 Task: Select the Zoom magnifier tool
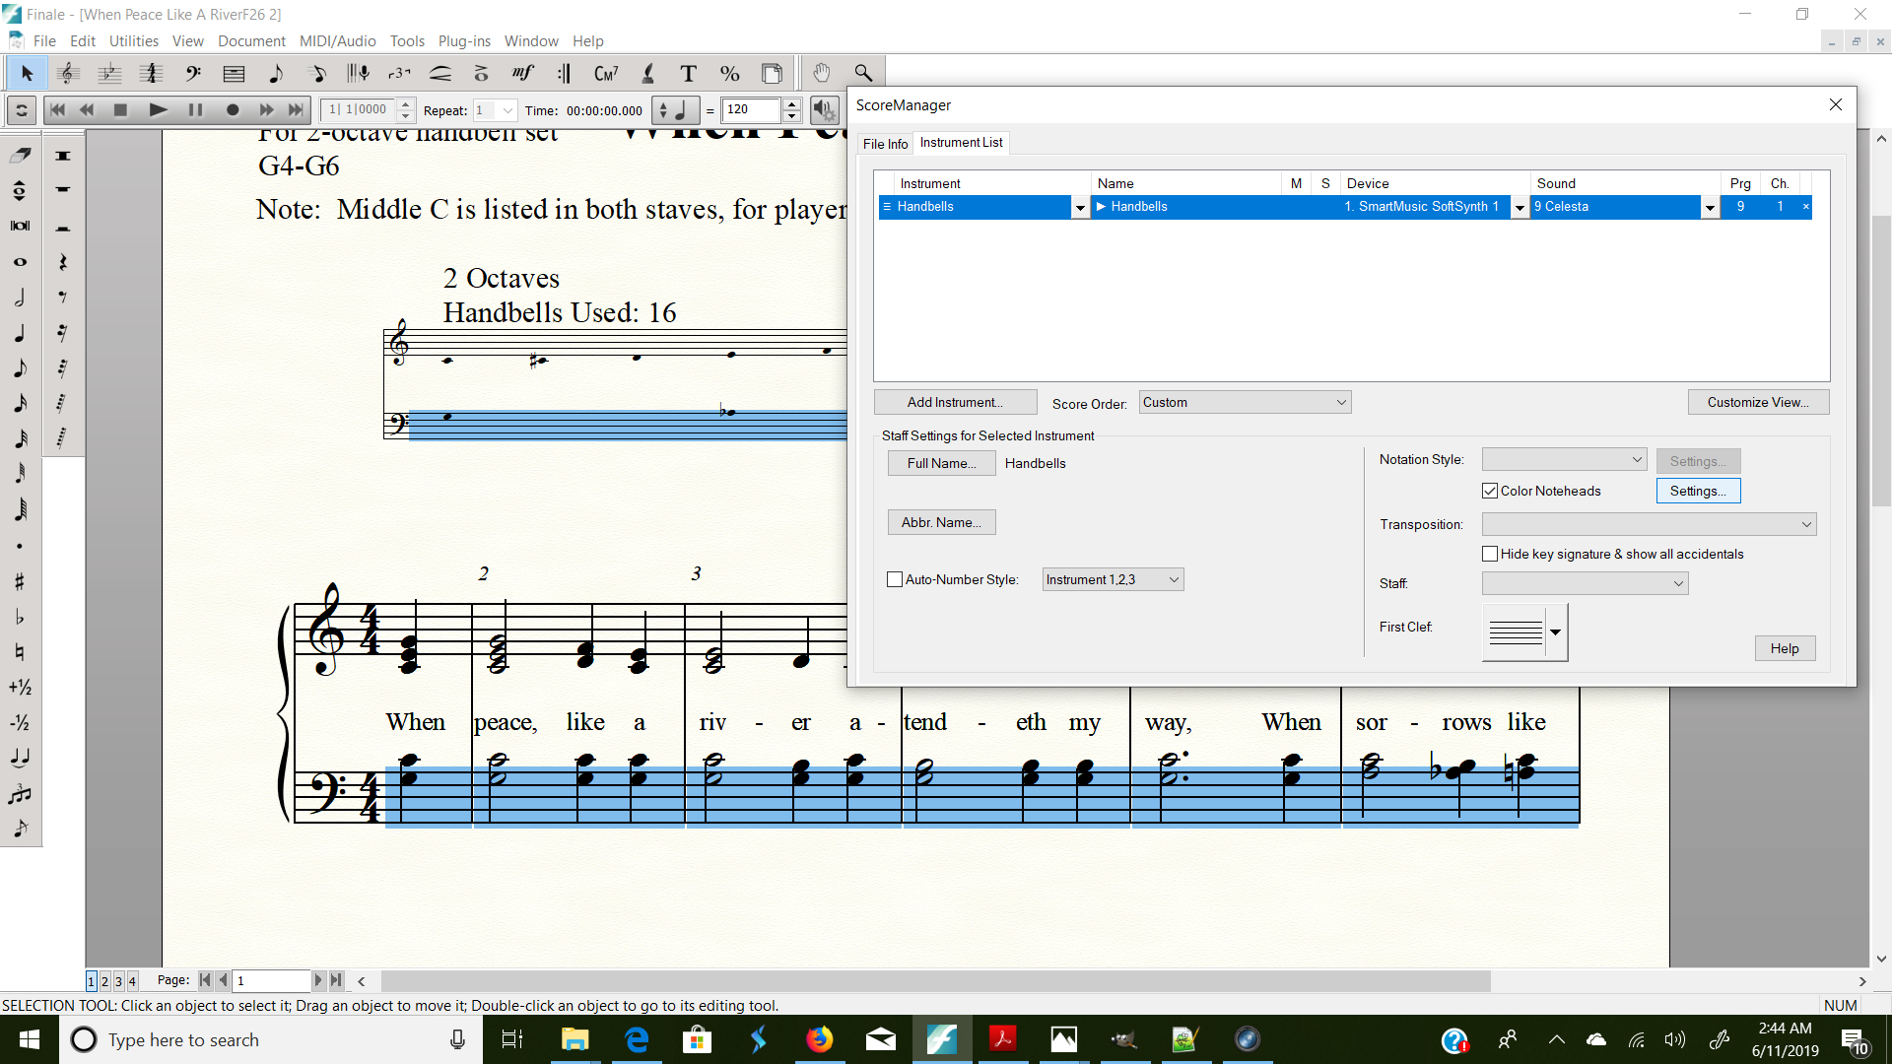(x=863, y=73)
